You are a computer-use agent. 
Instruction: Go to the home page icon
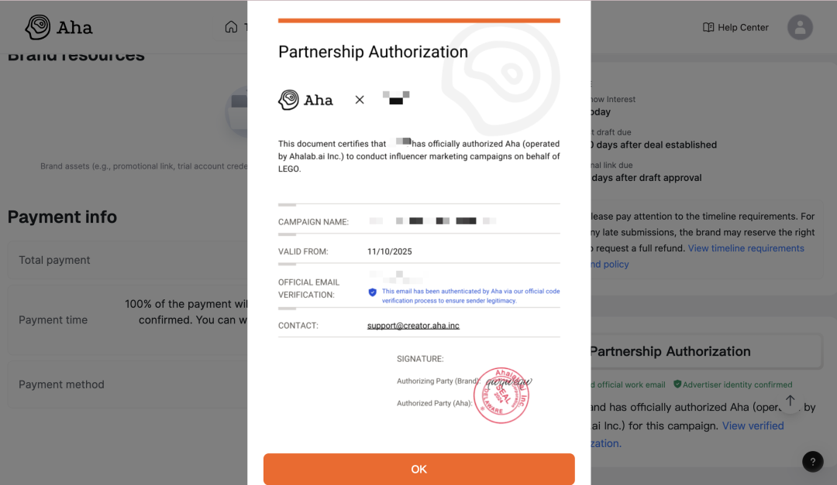[x=231, y=27]
